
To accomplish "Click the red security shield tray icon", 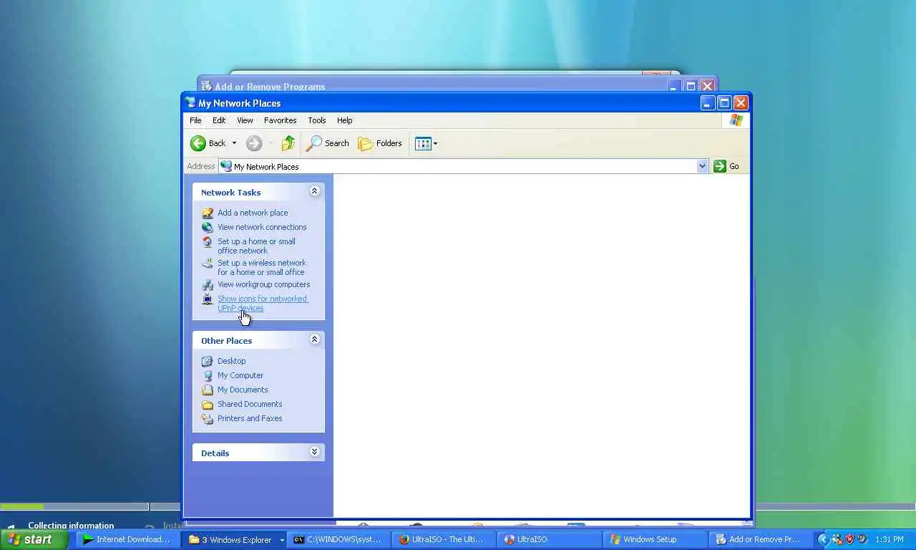I will (849, 539).
